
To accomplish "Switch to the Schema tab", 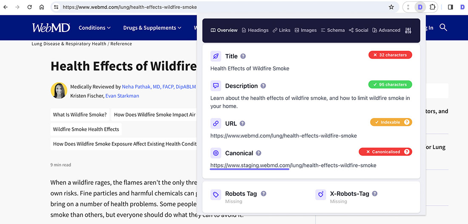I will coord(333,30).
